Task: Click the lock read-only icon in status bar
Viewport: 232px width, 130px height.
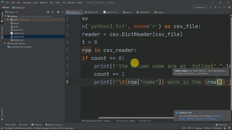Action: click(225, 128)
